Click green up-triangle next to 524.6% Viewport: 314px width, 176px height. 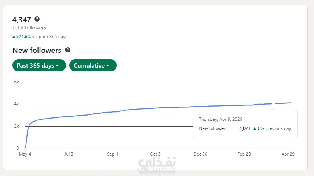point(14,37)
